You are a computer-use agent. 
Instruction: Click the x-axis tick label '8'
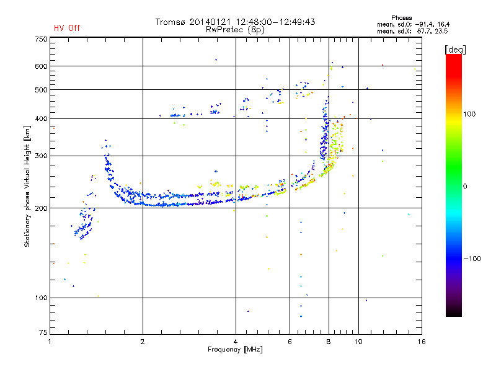(x=329, y=342)
